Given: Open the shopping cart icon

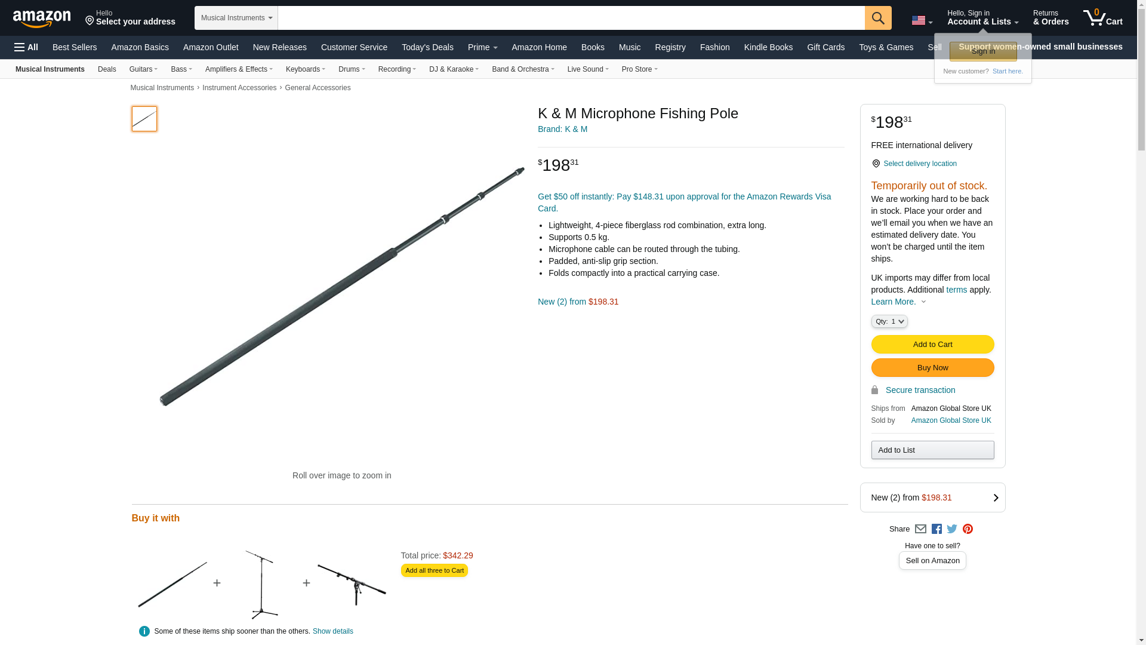Looking at the screenshot, I should click(1102, 18).
